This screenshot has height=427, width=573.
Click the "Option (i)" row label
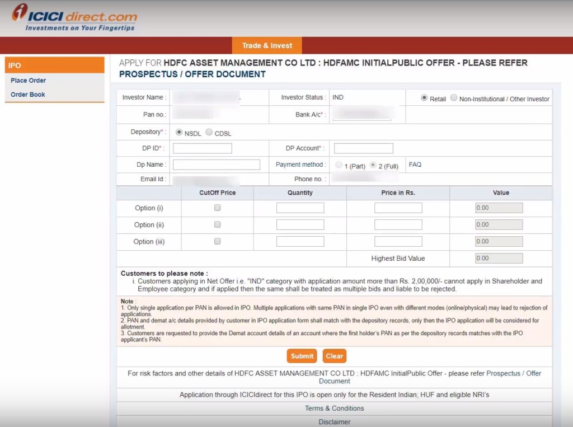pos(149,208)
